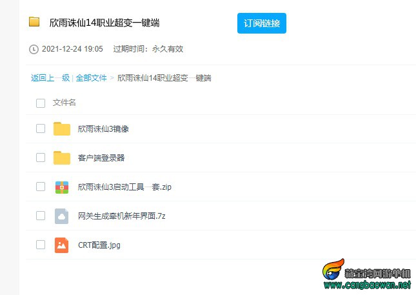Click the file name 欣雨诛仙3启动工具一套.zip
Viewport: 416px width, 295px height.
124,187
